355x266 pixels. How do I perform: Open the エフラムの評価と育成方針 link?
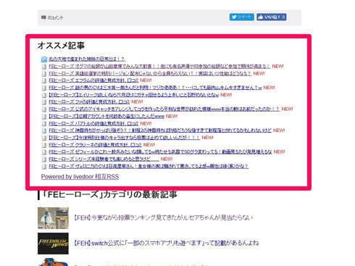(x=93, y=80)
